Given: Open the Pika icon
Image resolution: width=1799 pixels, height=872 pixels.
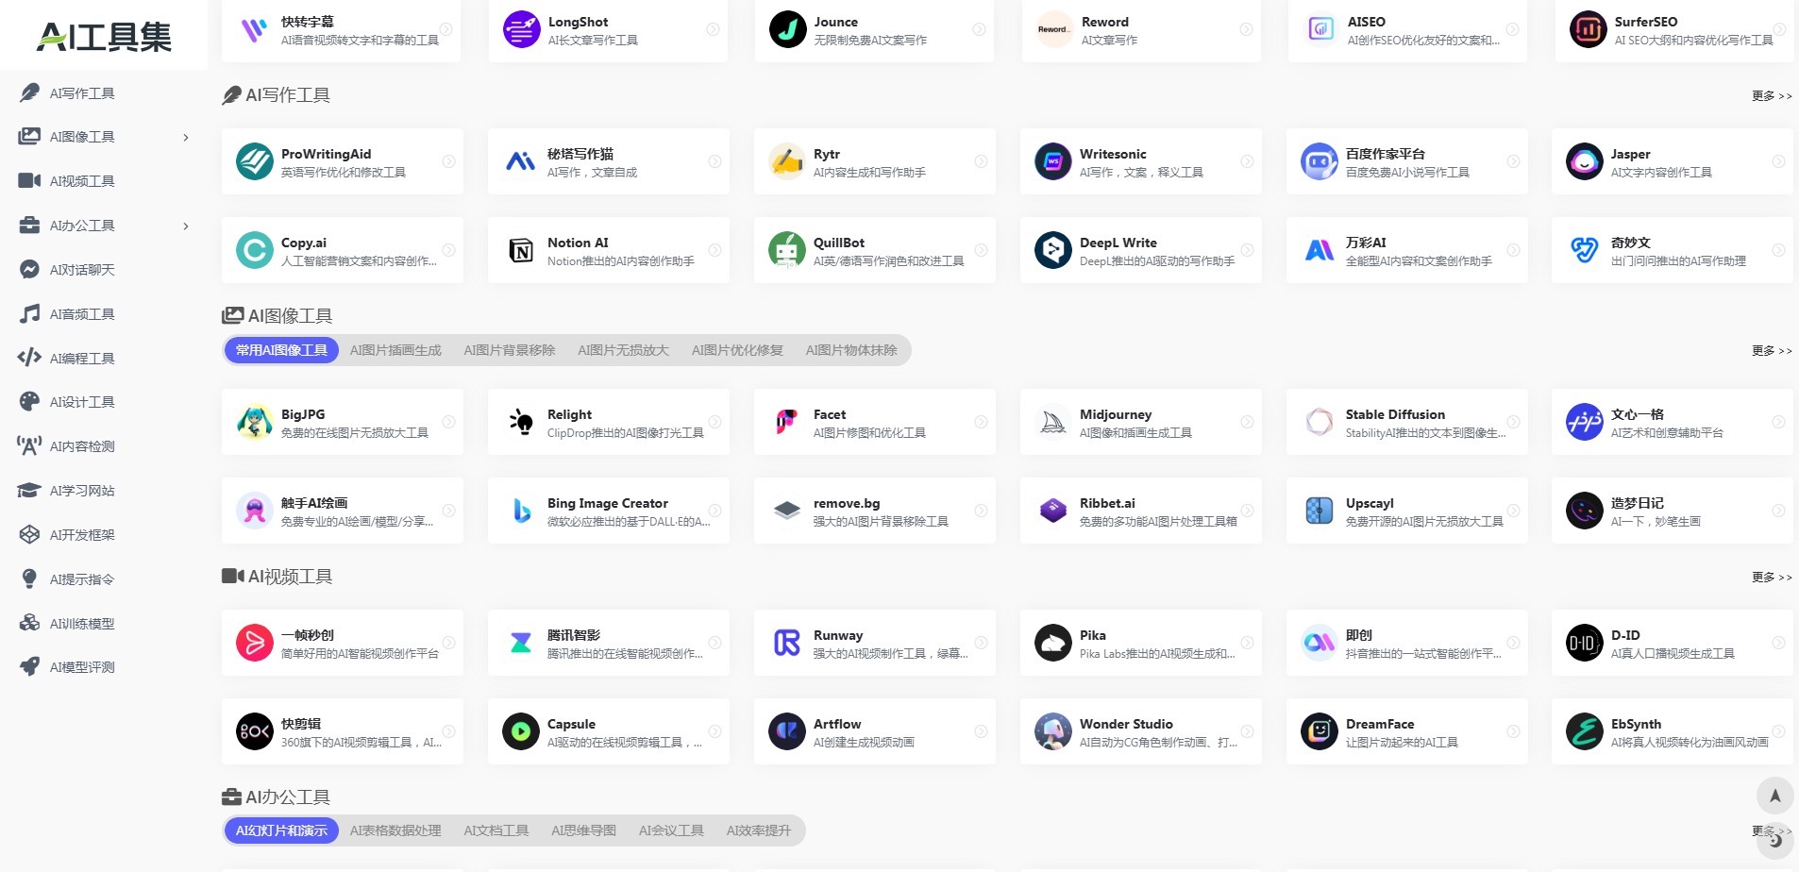Looking at the screenshot, I should point(1053,643).
